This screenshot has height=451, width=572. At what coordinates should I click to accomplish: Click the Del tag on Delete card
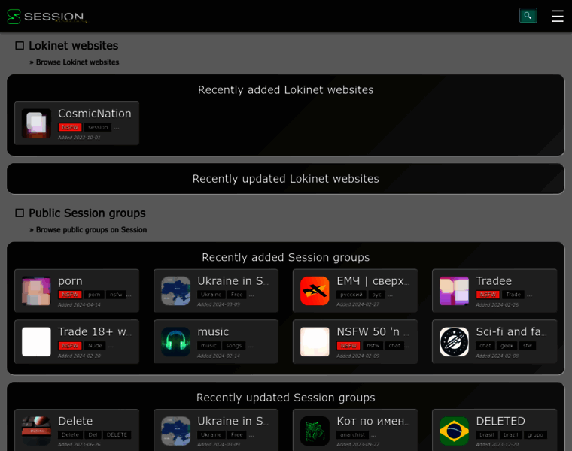pos(93,434)
